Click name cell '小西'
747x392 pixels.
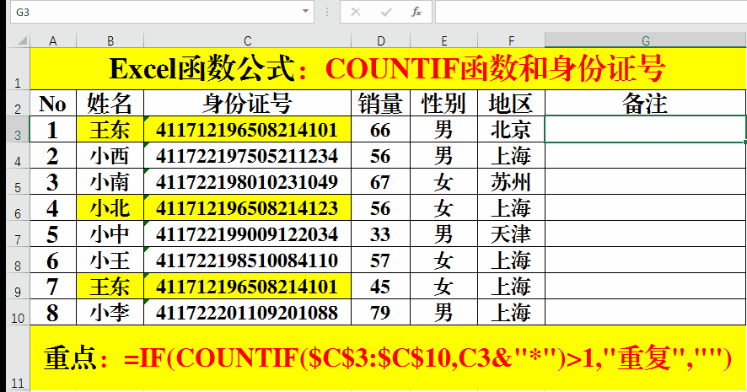click(110, 155)
